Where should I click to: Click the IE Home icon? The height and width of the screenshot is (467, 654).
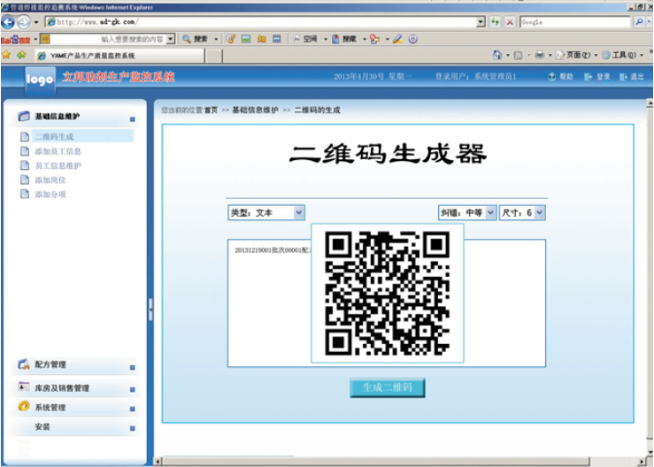click(x=496, y=55)
